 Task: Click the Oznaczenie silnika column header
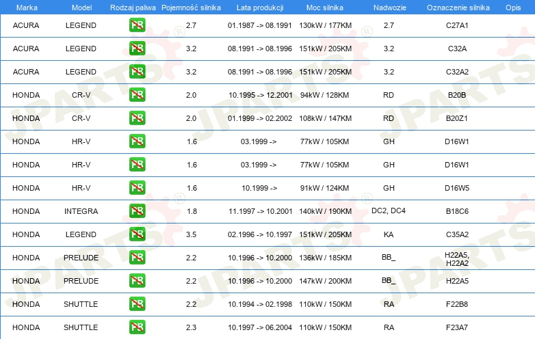point(458,8)
